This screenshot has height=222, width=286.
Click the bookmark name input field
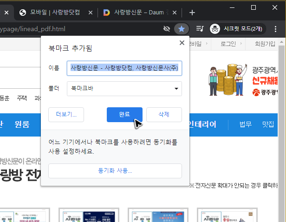(x=124, y=68)
